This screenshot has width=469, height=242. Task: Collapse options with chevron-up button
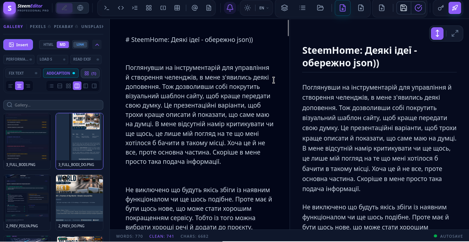tap(97, 45)
